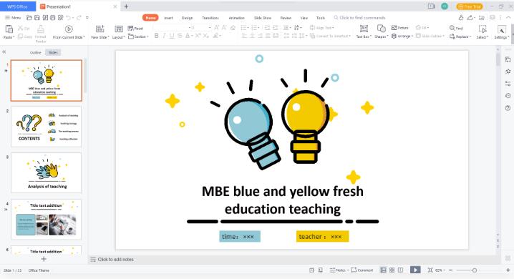Viewport: 514px width, 279px height.
Task: Click the Format Painter icon
Action: click(x=41, y=29)
